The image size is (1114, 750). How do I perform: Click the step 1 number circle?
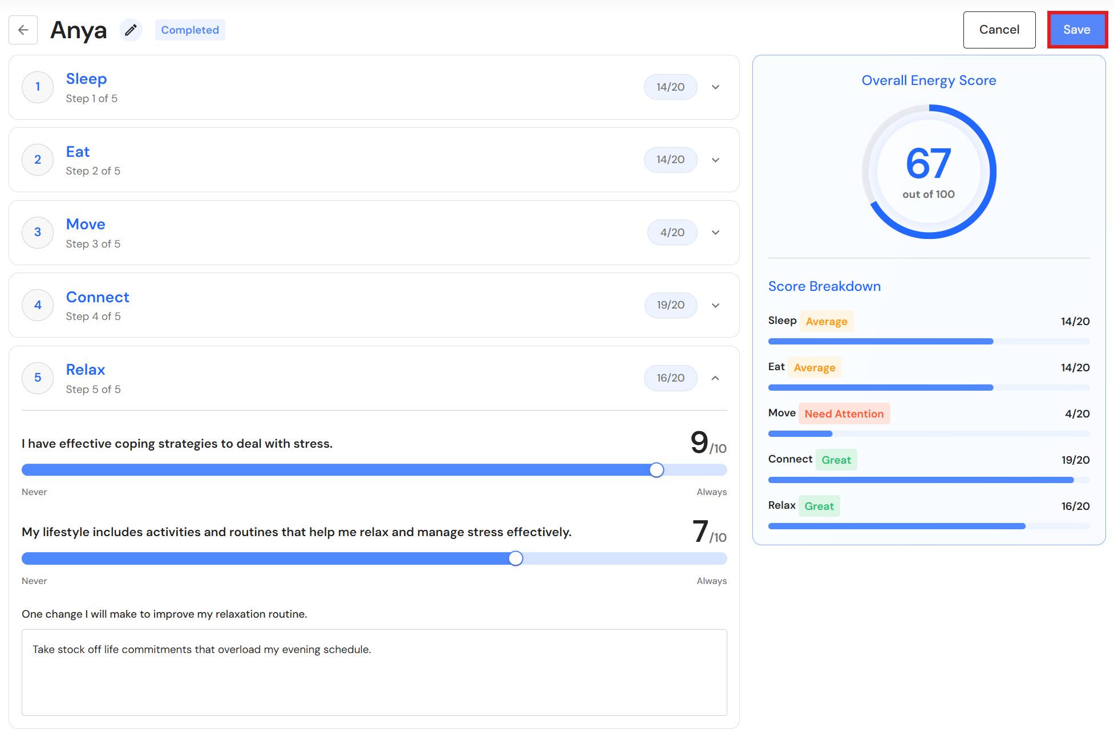(x=38, y=87)
